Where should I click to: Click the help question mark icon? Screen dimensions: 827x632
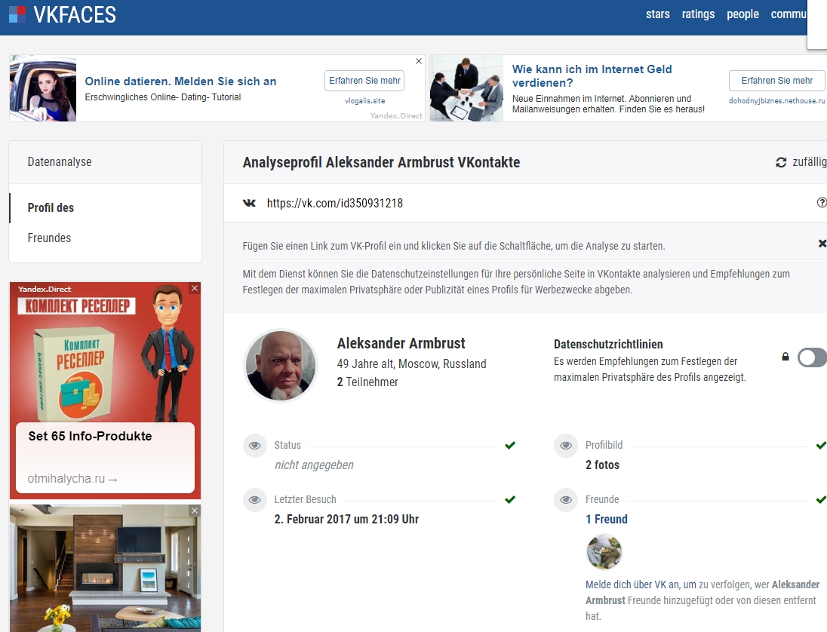(822, 203)
